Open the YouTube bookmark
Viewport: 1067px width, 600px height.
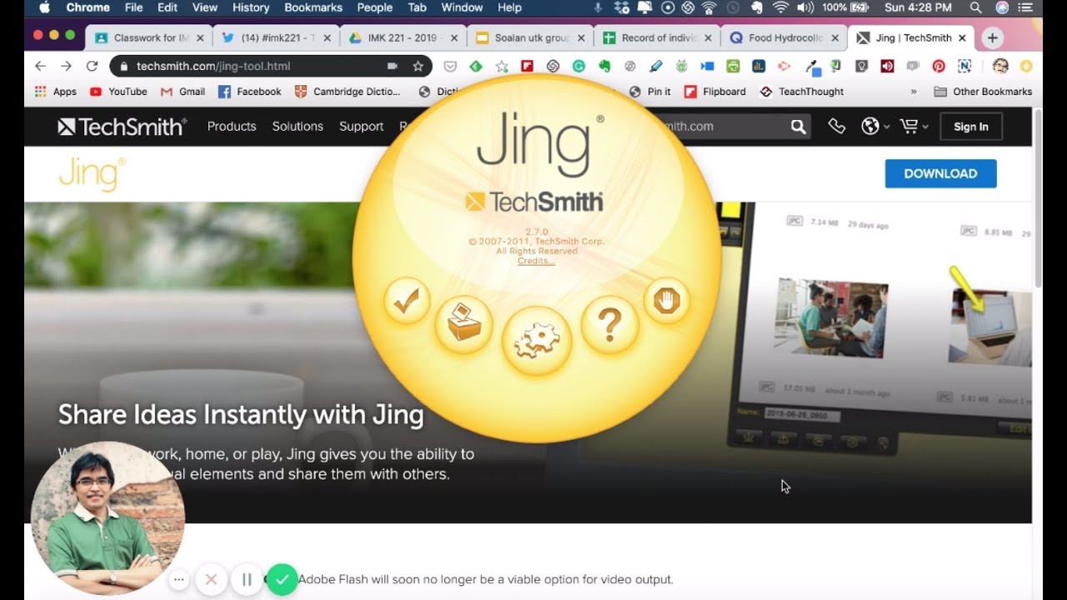[118, 92]
